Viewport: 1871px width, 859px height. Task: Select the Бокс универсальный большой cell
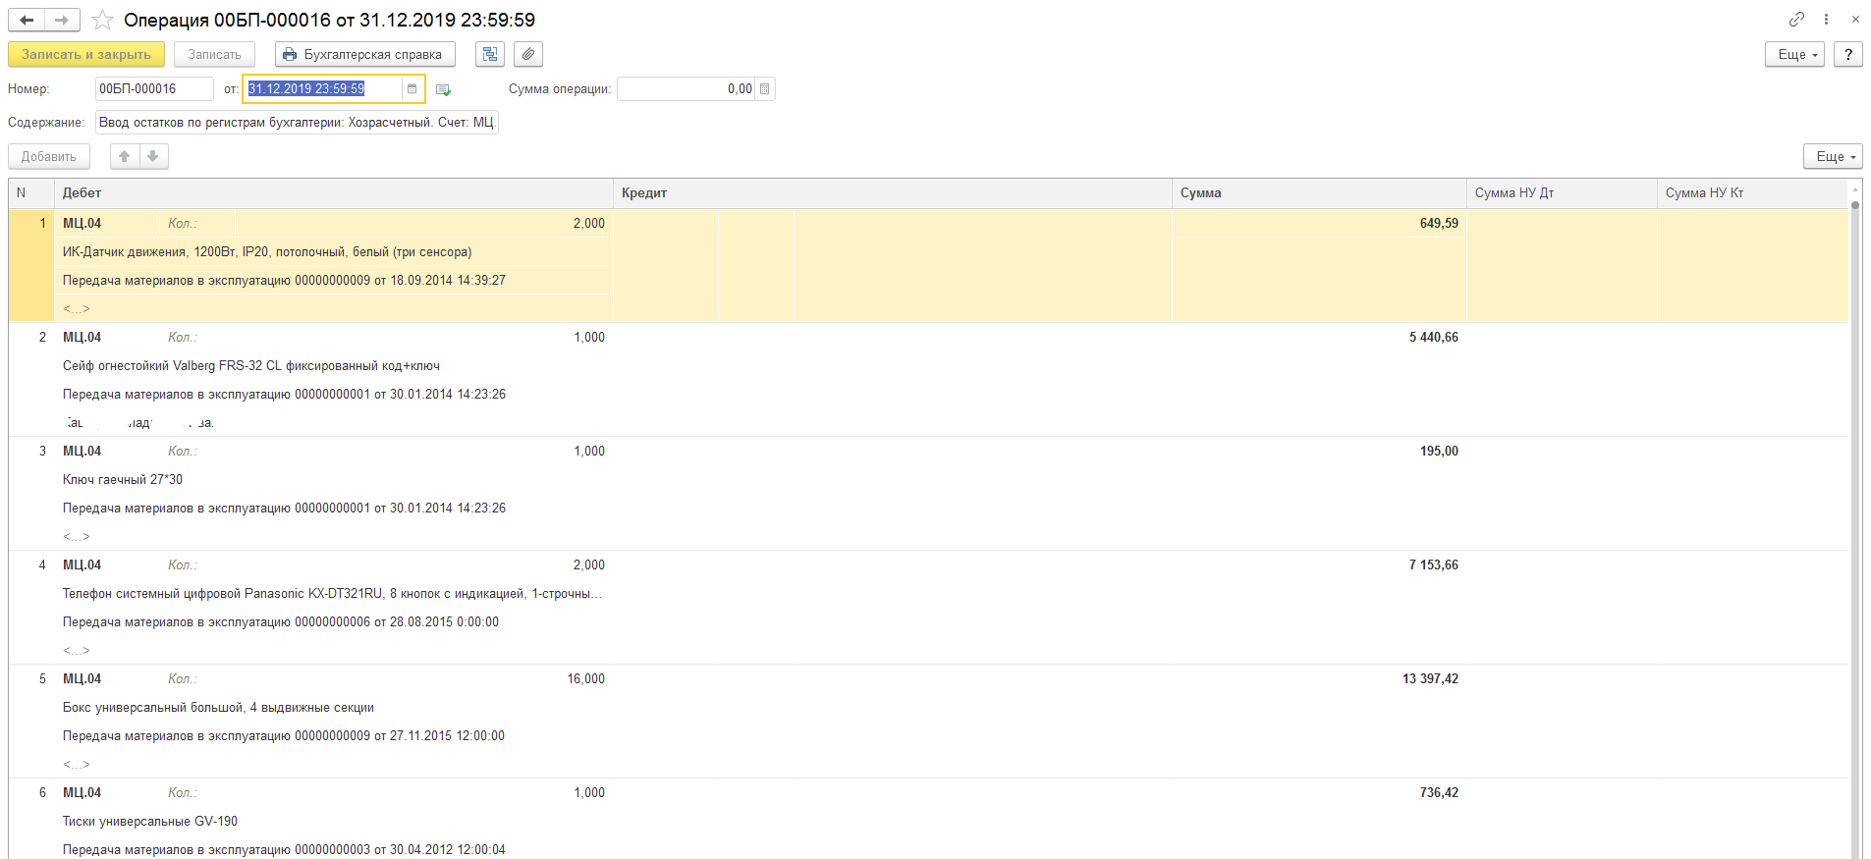coord(334,708)
